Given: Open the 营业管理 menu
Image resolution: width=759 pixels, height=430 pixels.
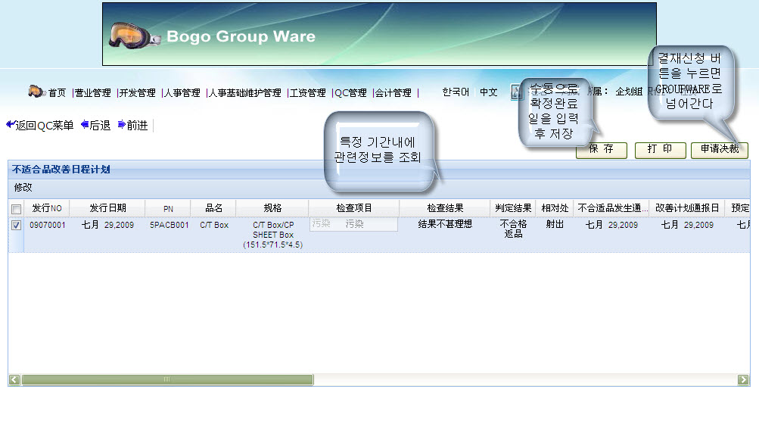Looking at the screenshot, I should pos(92,92).
